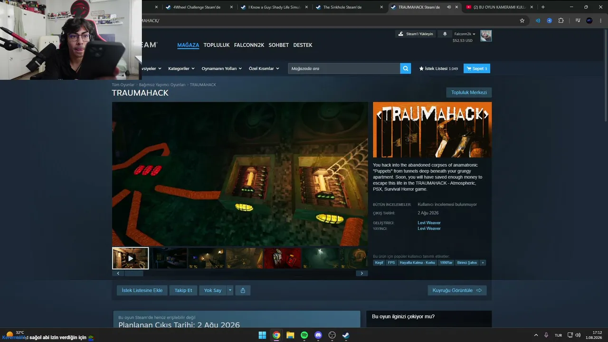Viewport: 608px width, 342px height.
Task: Open the Windows Start menu
Action: [x=262, y=335]
